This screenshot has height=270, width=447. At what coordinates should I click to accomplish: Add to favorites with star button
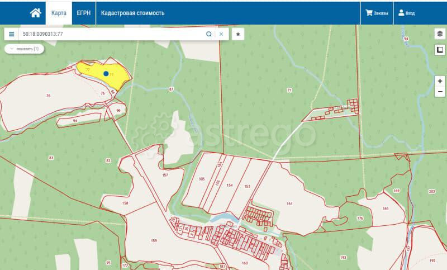pos(238,34)
